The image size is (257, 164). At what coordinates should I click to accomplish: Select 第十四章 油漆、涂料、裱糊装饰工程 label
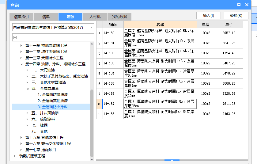click(x=55, y=64)
